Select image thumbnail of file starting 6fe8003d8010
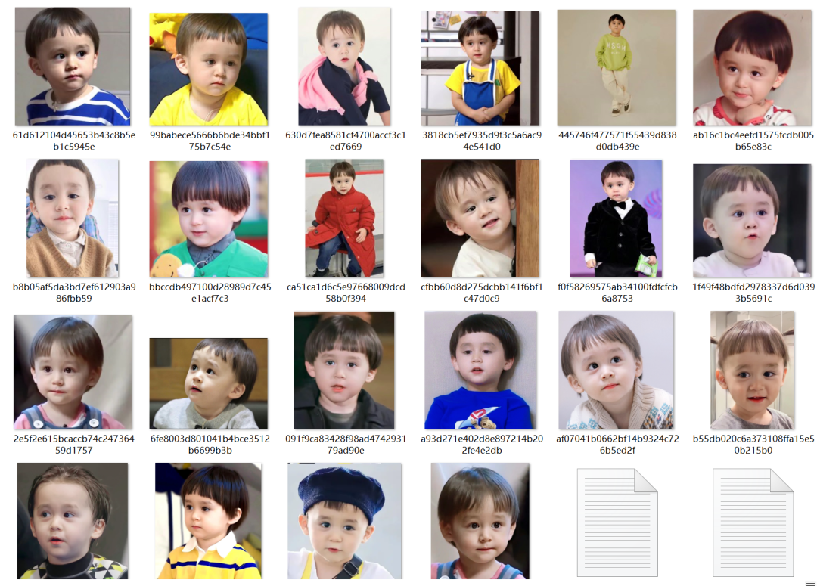This screenshot has width=817, height=586. pos(209,383)
